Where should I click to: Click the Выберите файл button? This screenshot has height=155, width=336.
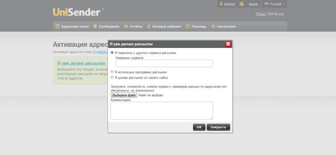pos(124,95)
